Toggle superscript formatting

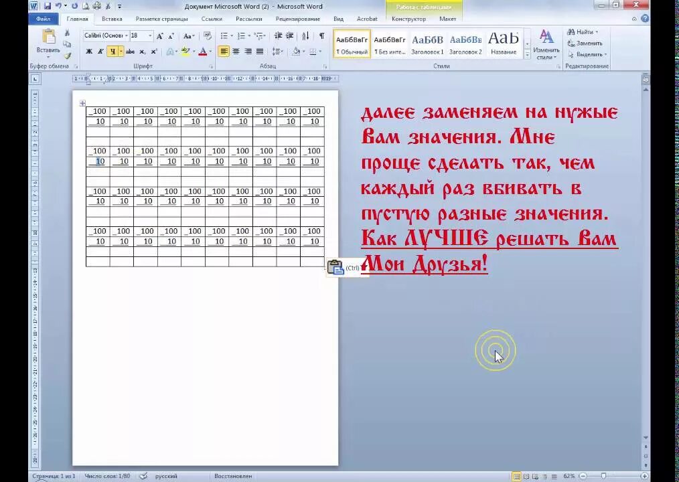pos(154,52)
